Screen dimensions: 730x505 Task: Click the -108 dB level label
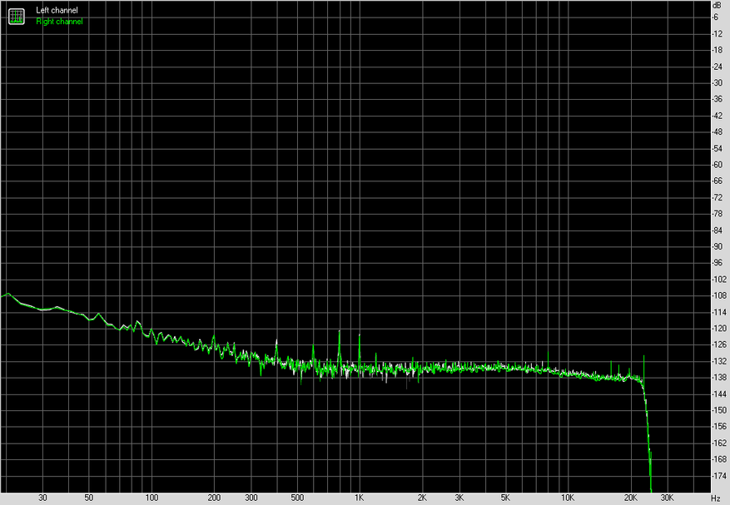719,295
